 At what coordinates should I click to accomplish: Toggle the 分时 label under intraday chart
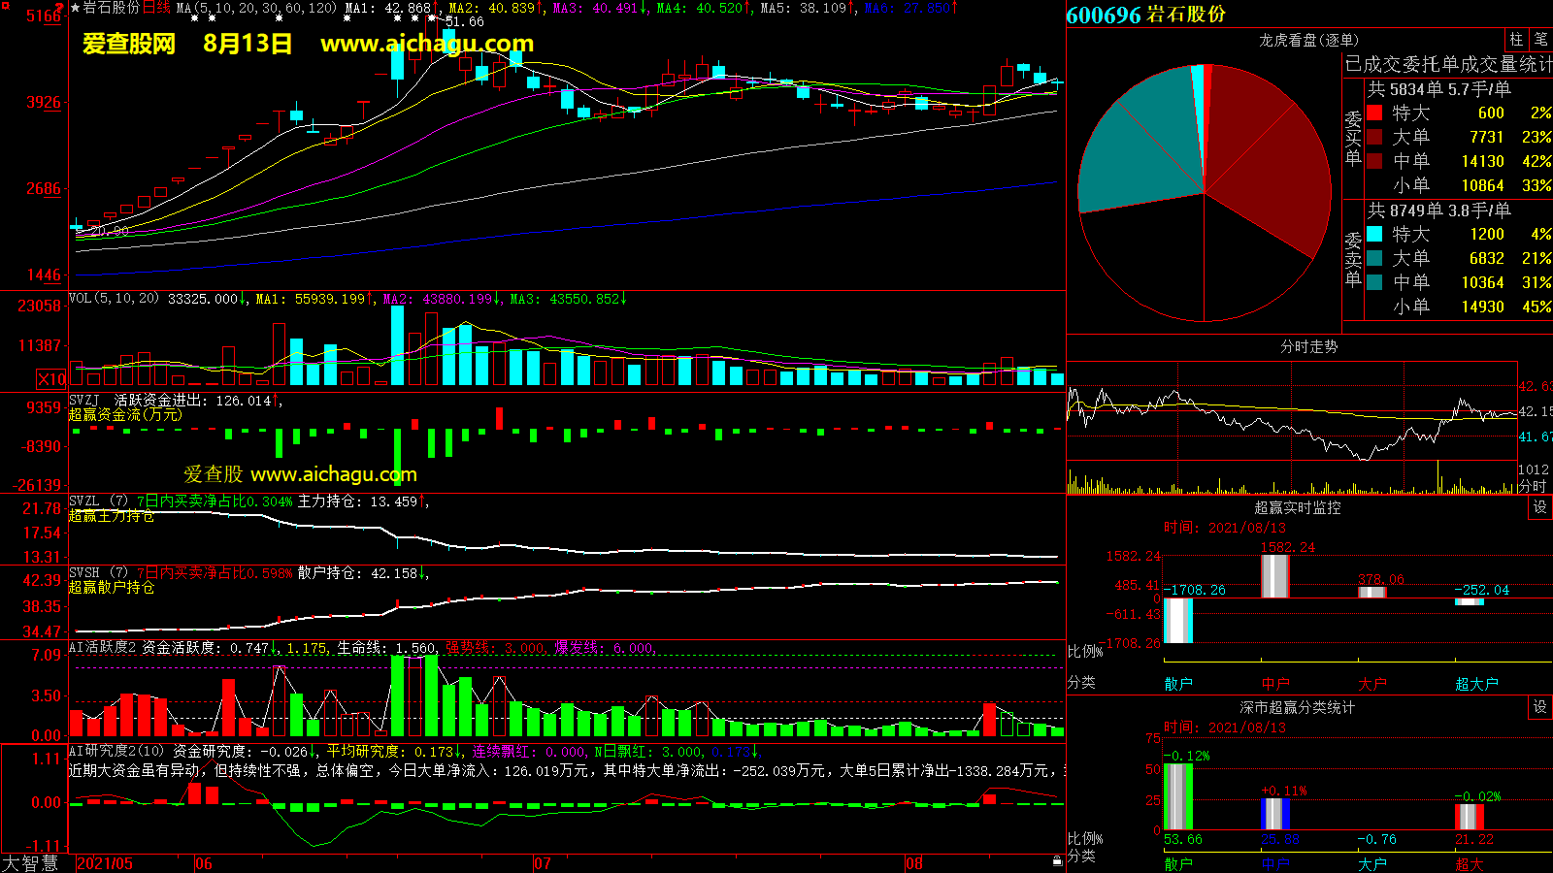tap(1532, 486)
